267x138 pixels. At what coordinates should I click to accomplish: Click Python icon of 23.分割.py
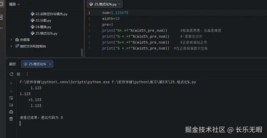[32, 20]
